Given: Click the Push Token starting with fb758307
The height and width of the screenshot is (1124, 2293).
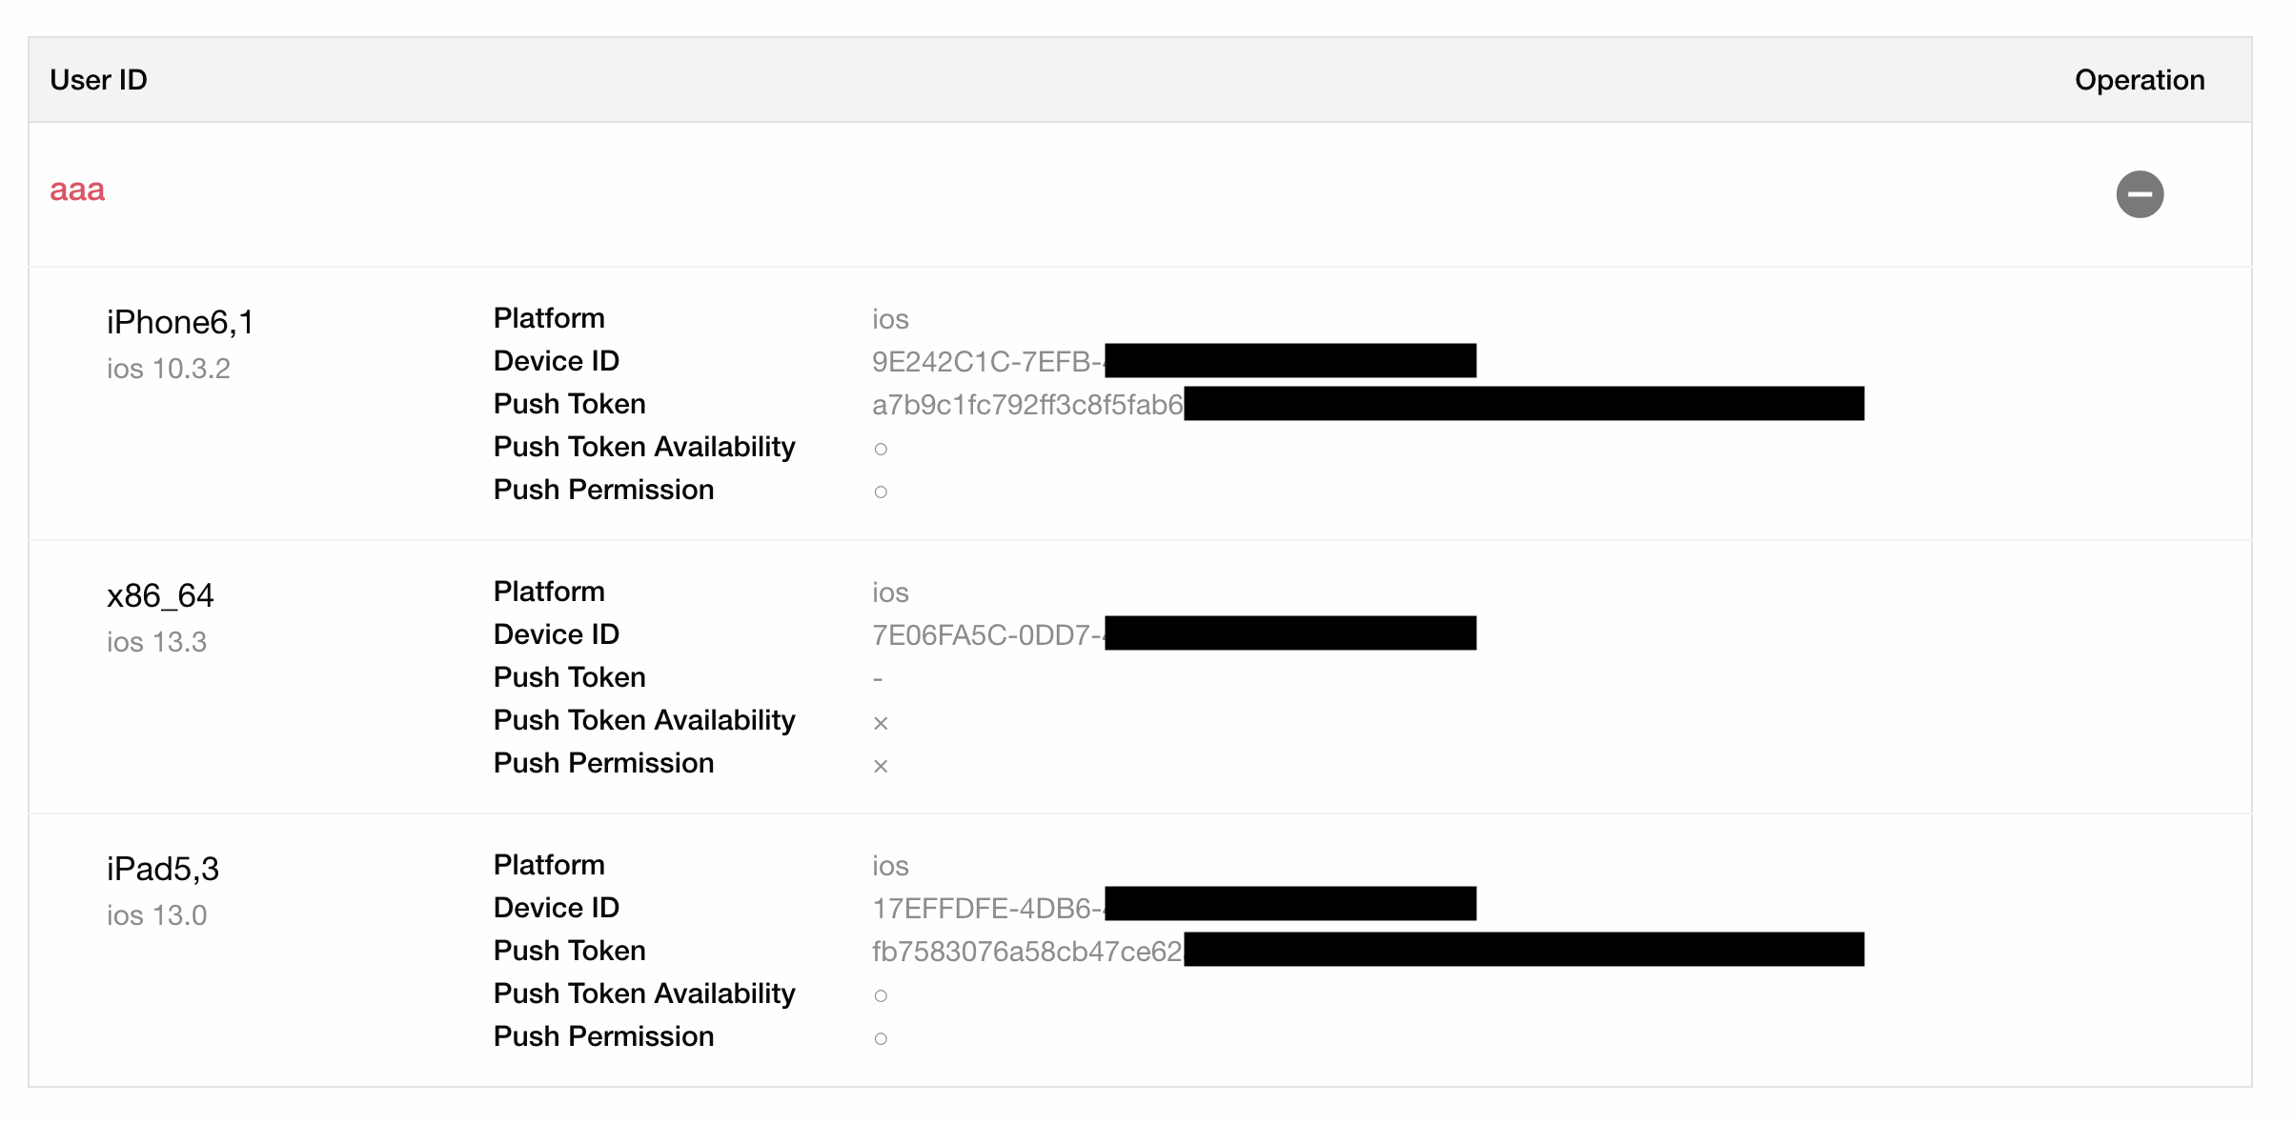Looking at the screenshot, I should tap(1368, 951).
